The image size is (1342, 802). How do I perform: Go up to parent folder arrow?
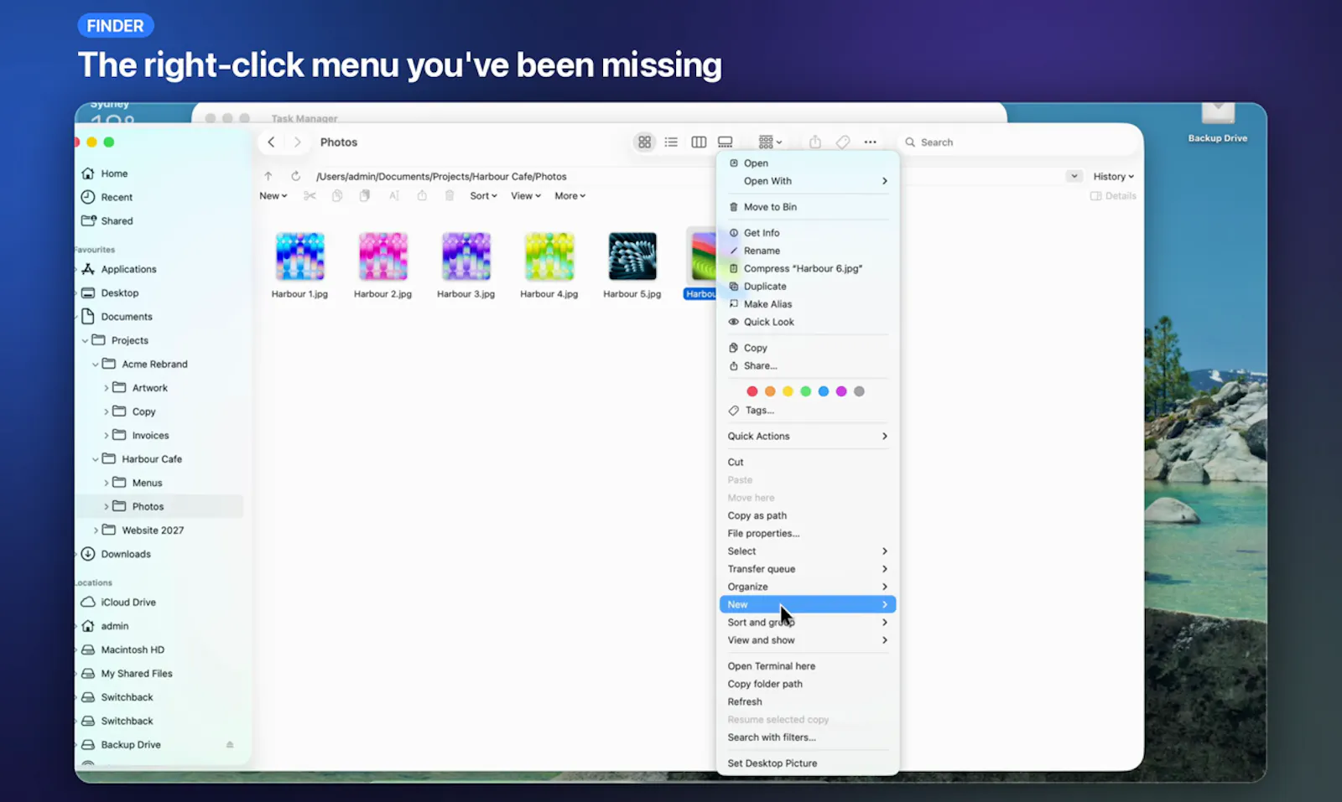tap(268, 176)
